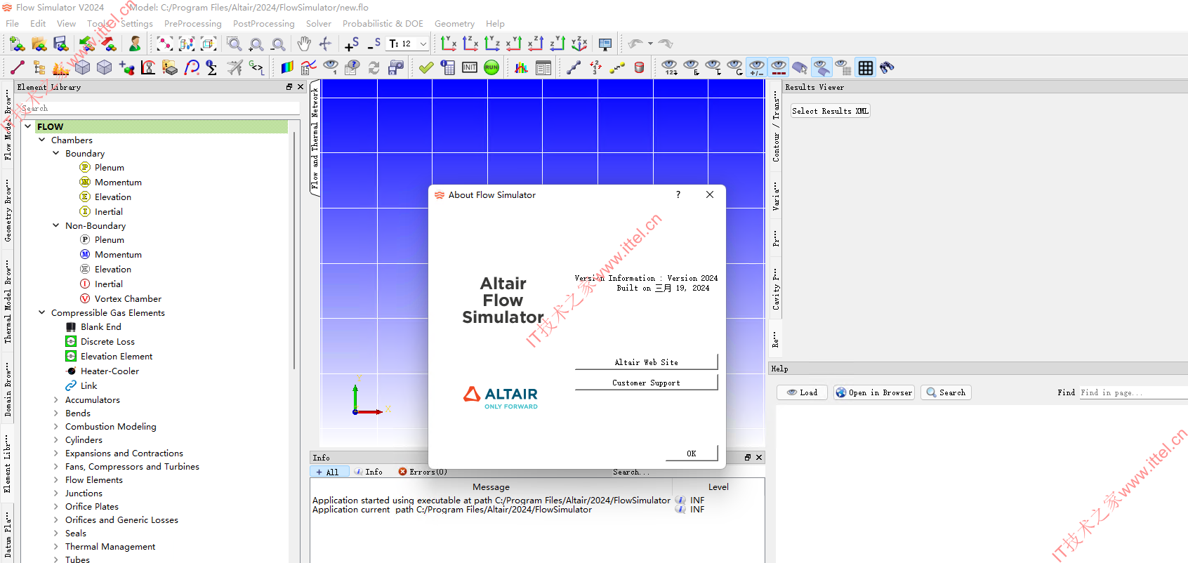Click the Load button in Help
This screenshot has height=563, width=1188.
pyautogui.click(x=802, y=392)
